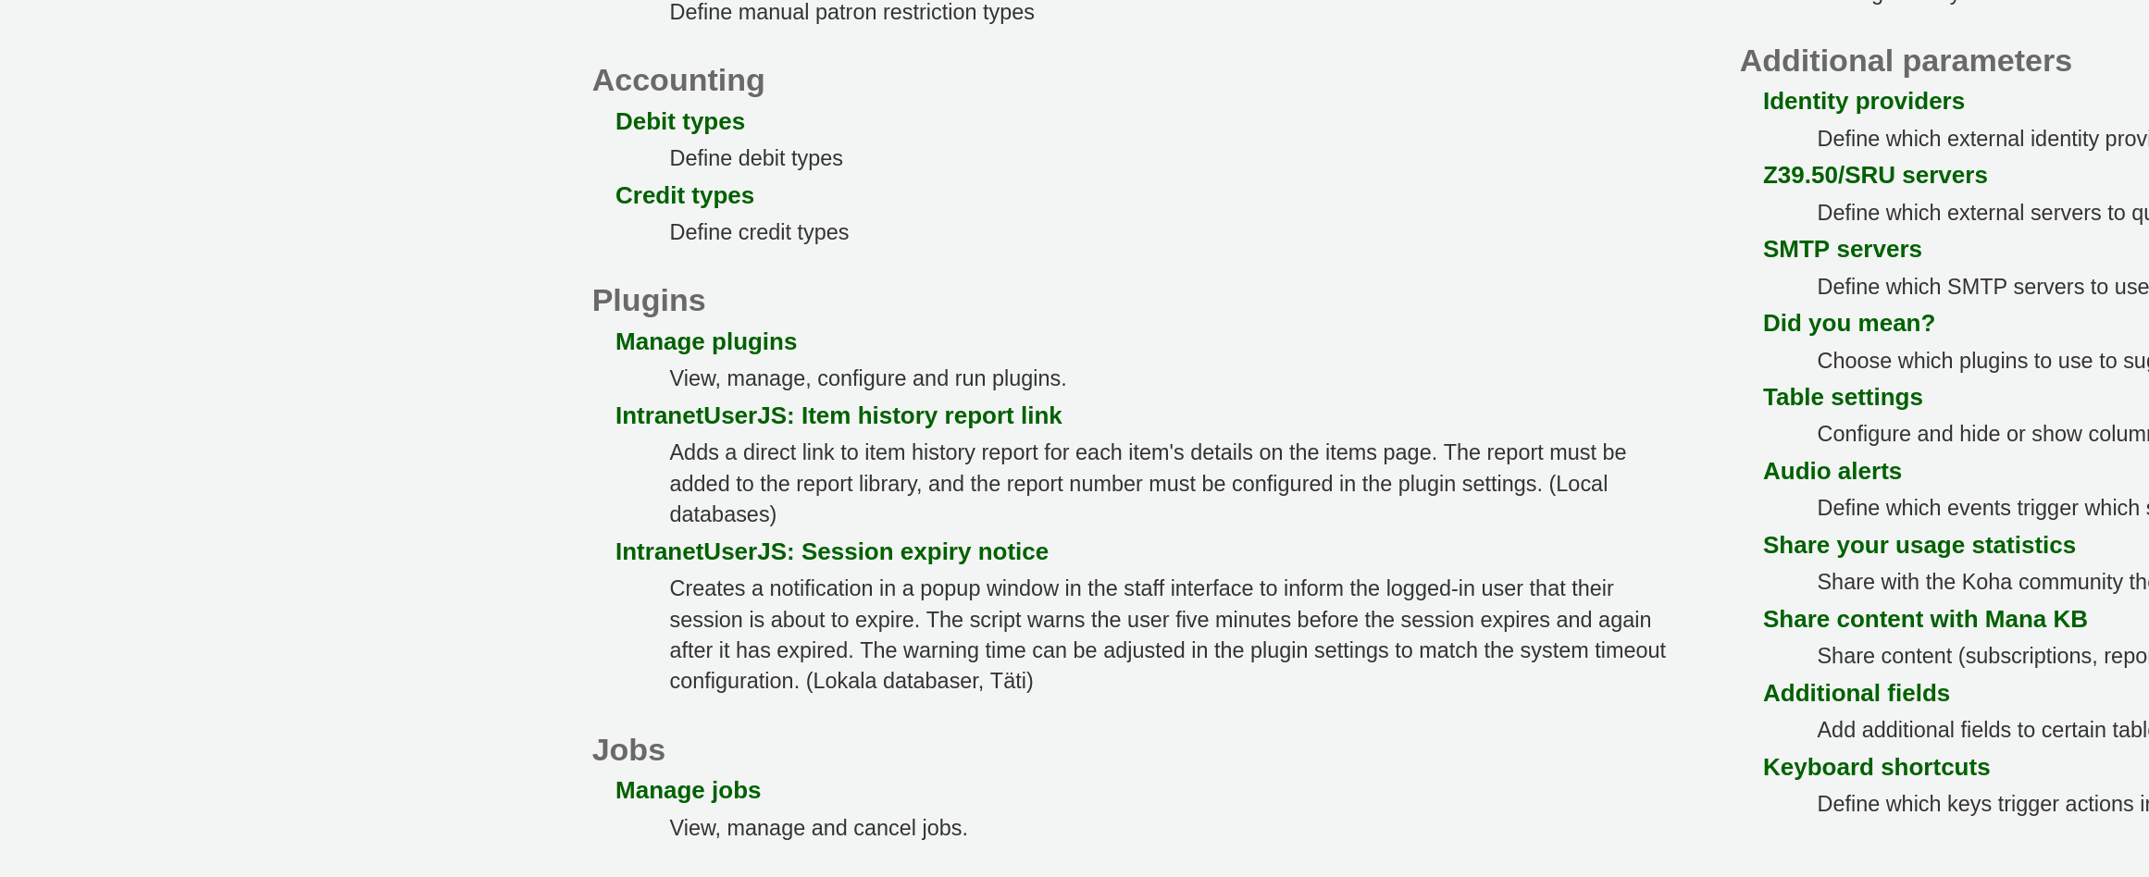Open the Debit types link
The height and width of the screenshot is (877, 2149).
click(679, 121)
